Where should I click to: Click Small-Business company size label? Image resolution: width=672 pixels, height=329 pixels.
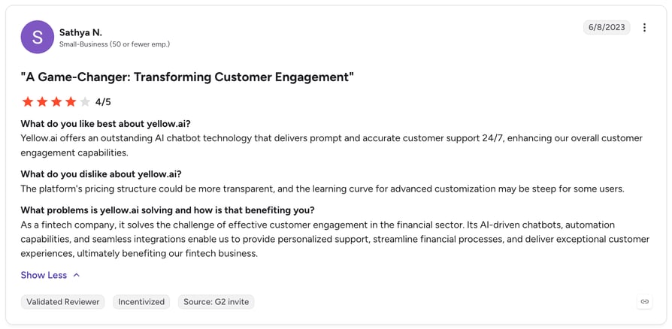(x=114, y=44)
